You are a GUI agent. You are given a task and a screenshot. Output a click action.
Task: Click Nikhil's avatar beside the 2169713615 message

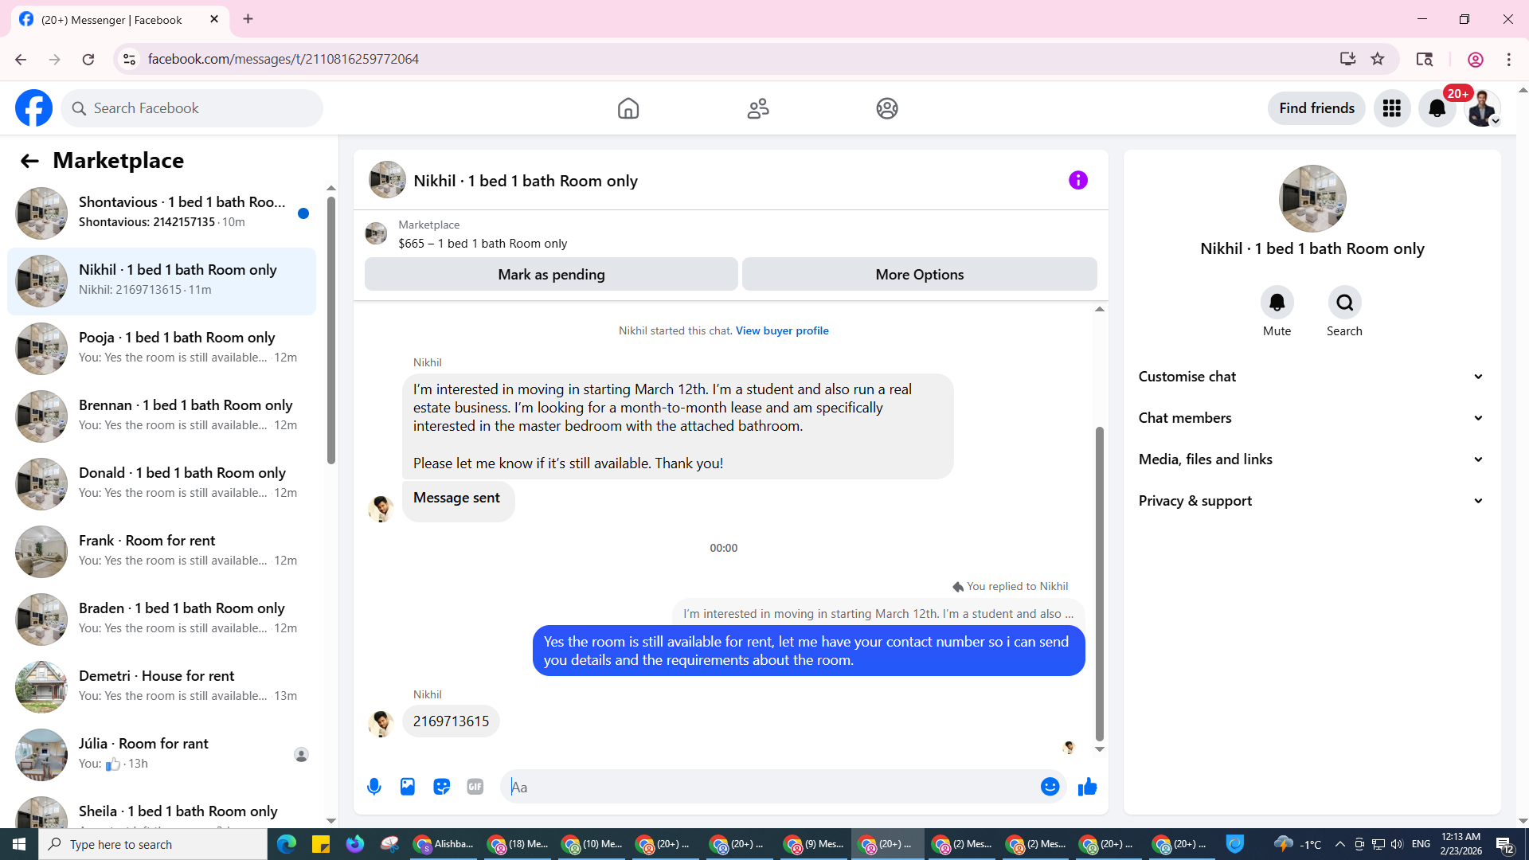point(381,723)
